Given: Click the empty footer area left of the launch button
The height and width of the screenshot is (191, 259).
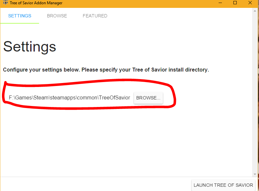Looking at the screenshot, I should 95,184.
